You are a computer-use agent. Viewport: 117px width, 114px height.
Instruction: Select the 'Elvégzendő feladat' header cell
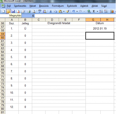coord(59,23)
